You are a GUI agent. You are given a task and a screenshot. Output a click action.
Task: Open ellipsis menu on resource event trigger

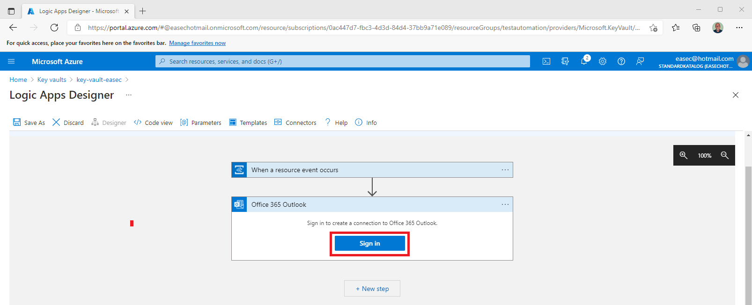point(505,170)
